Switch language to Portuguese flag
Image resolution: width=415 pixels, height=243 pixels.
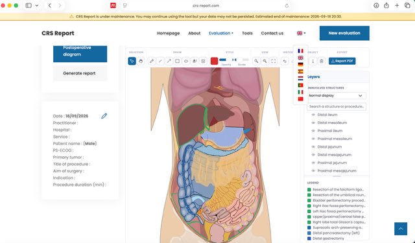pos(300,85)
